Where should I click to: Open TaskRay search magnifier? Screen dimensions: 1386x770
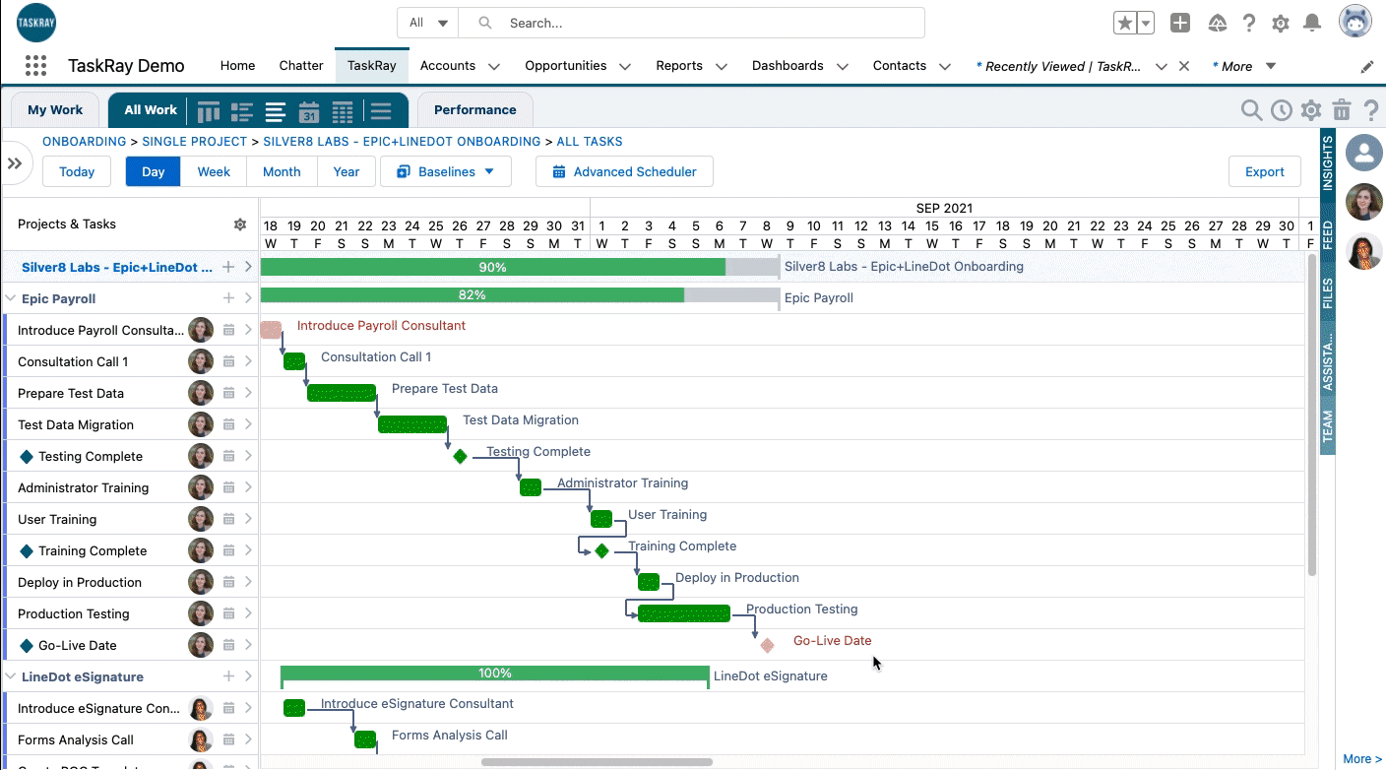pos(1251,110)
